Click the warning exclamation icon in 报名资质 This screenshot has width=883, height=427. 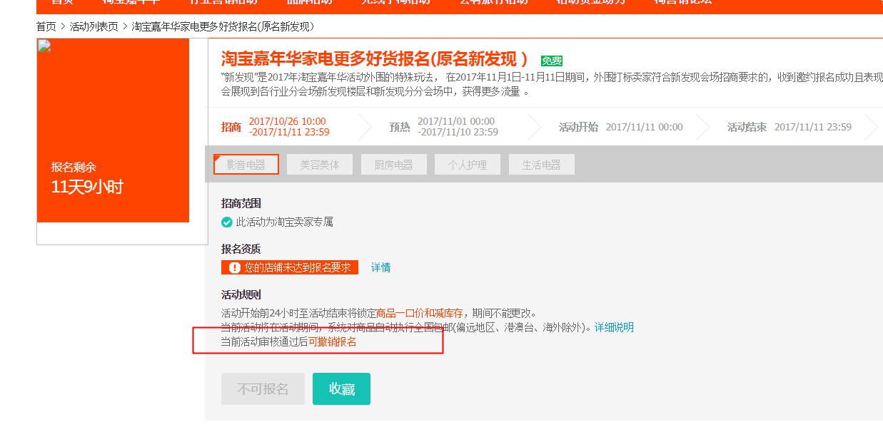pyautogui.click(x=235, y=267)
